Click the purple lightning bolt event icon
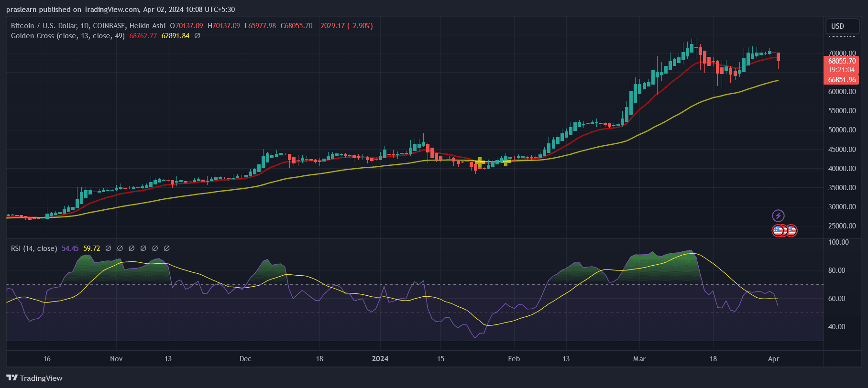The width and height of the screenshot is (868, 388). 778,216
